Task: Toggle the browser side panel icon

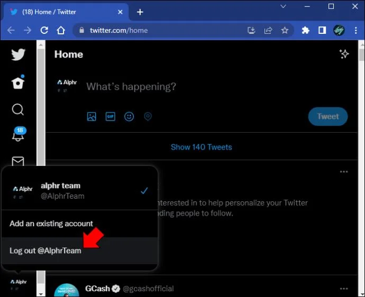Action: tap(322, 30)
